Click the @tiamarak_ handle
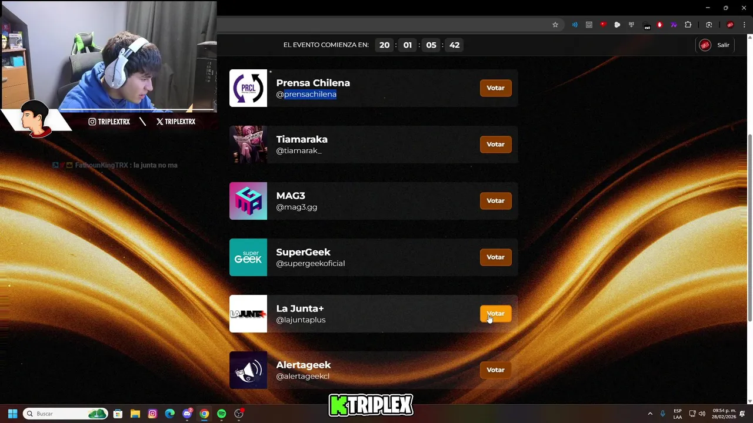 [299, 150]
